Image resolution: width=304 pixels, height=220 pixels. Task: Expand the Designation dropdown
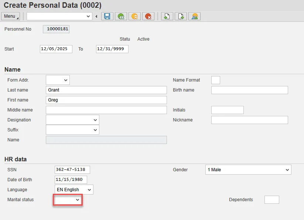tap(72, 120)
